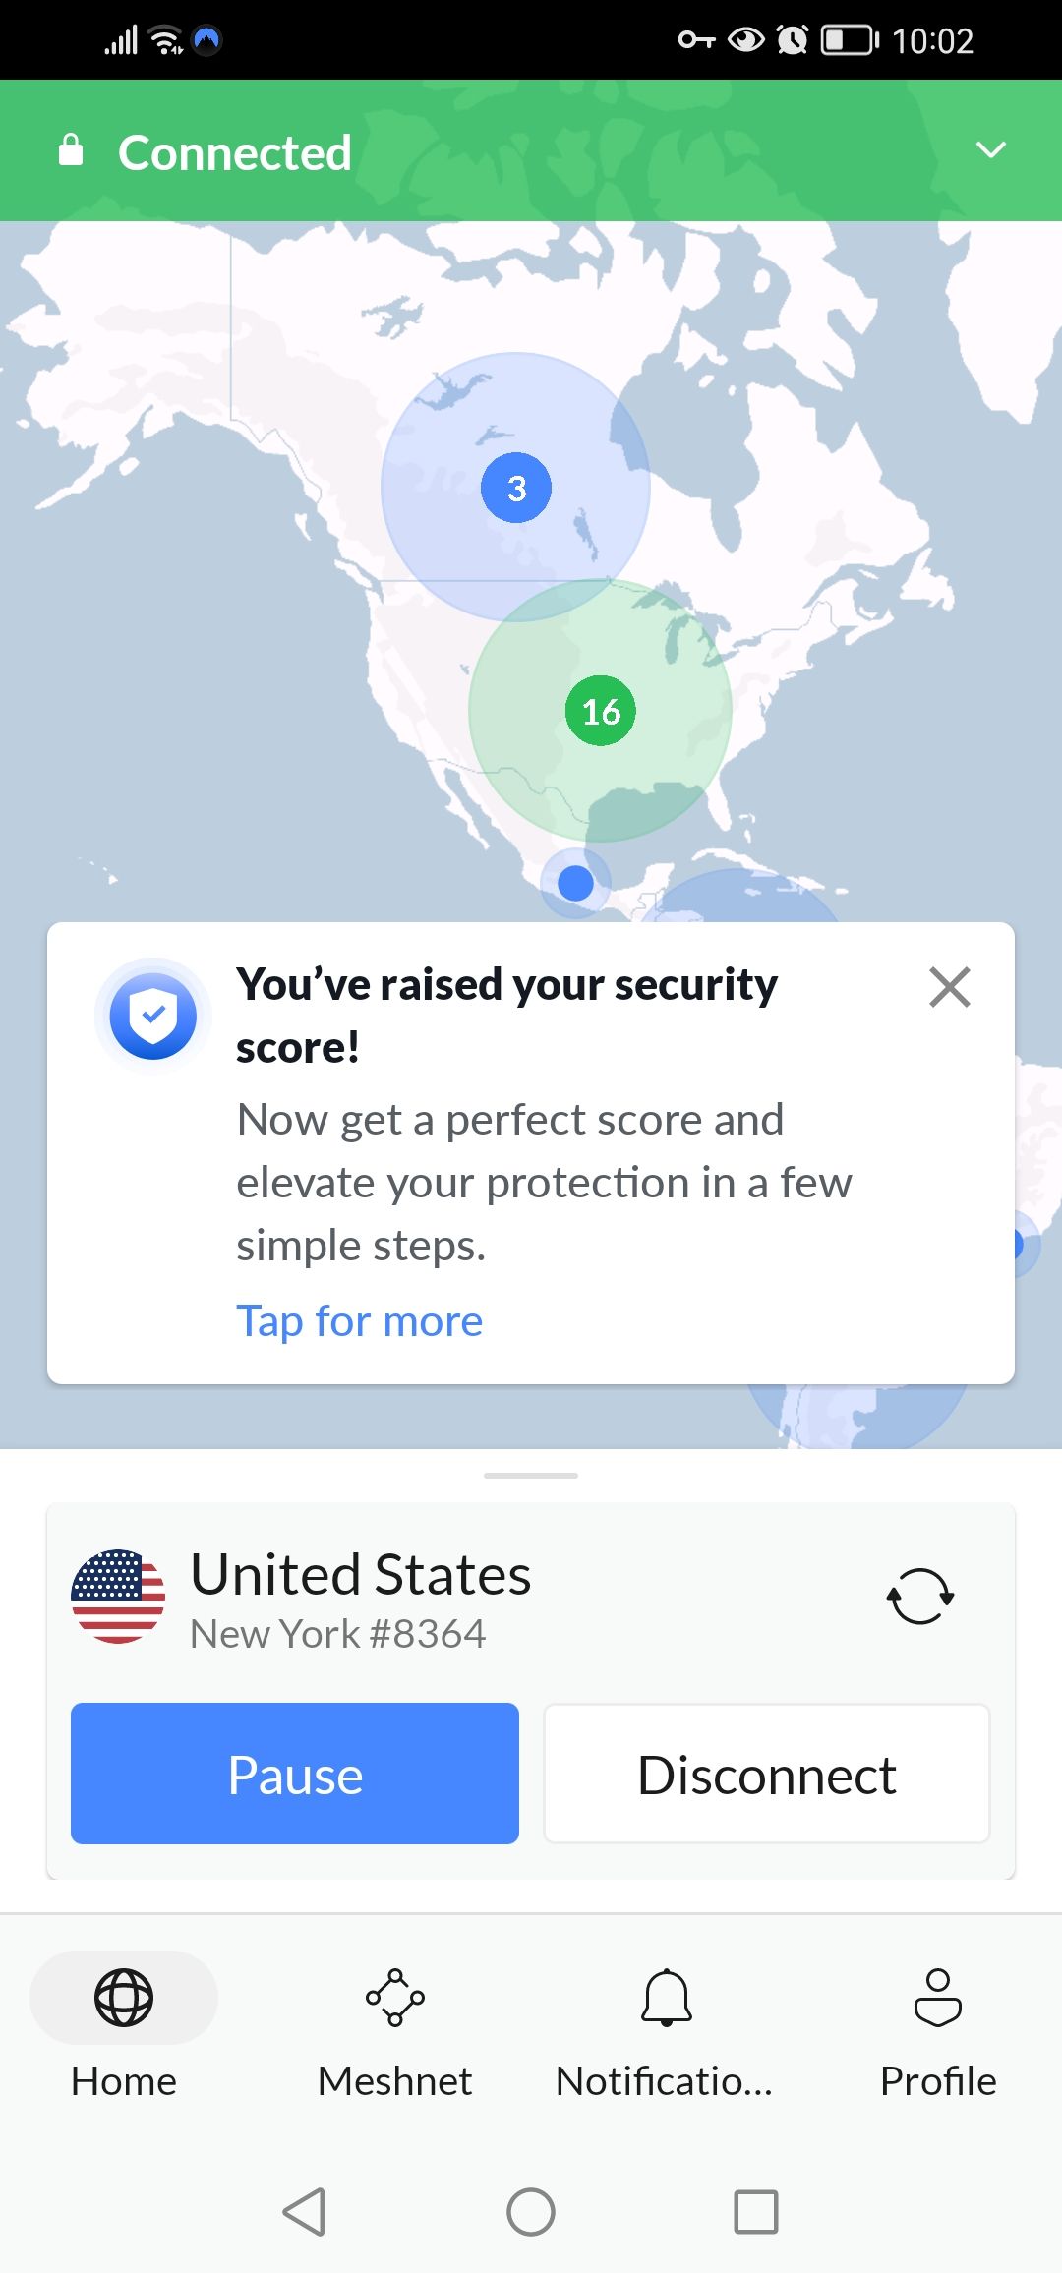Open Tap for more link
The width and height of the screenshot is (1062, 2273).
tap(359, 1320)
